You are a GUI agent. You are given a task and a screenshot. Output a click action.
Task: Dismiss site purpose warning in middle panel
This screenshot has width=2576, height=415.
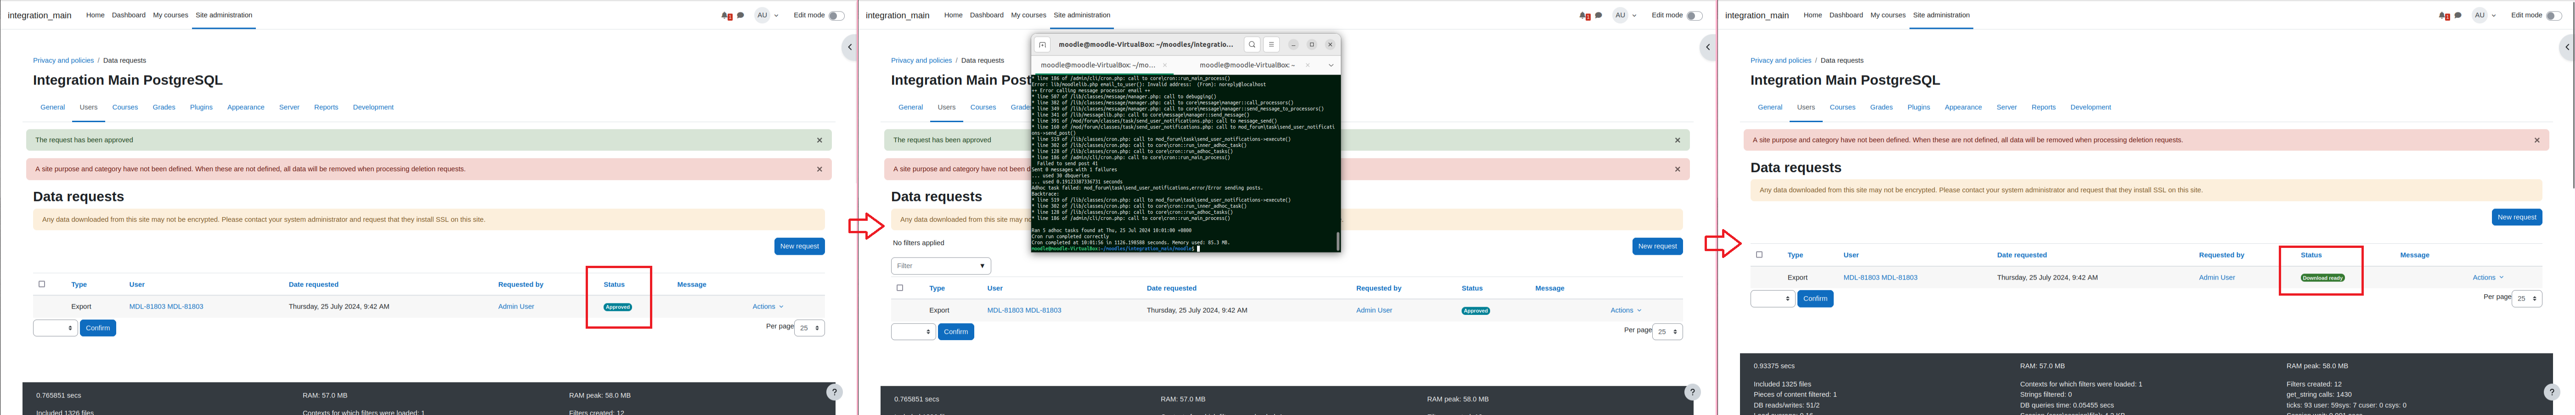(x=1677, y=169)
